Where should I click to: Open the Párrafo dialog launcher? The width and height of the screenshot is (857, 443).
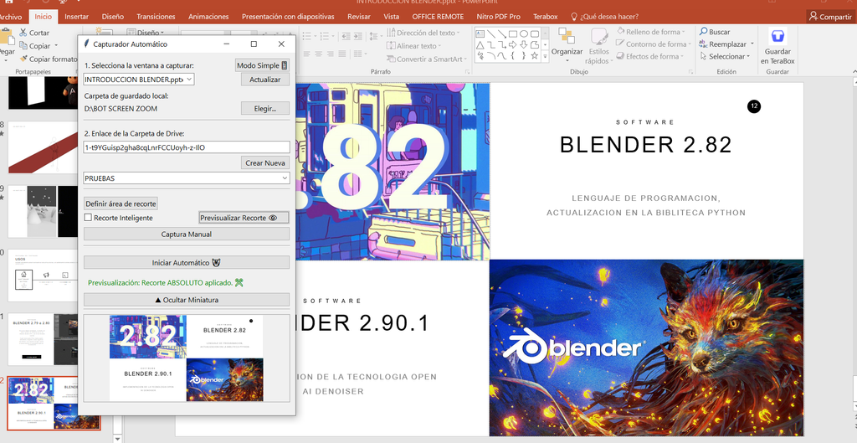tap(467, 72)
